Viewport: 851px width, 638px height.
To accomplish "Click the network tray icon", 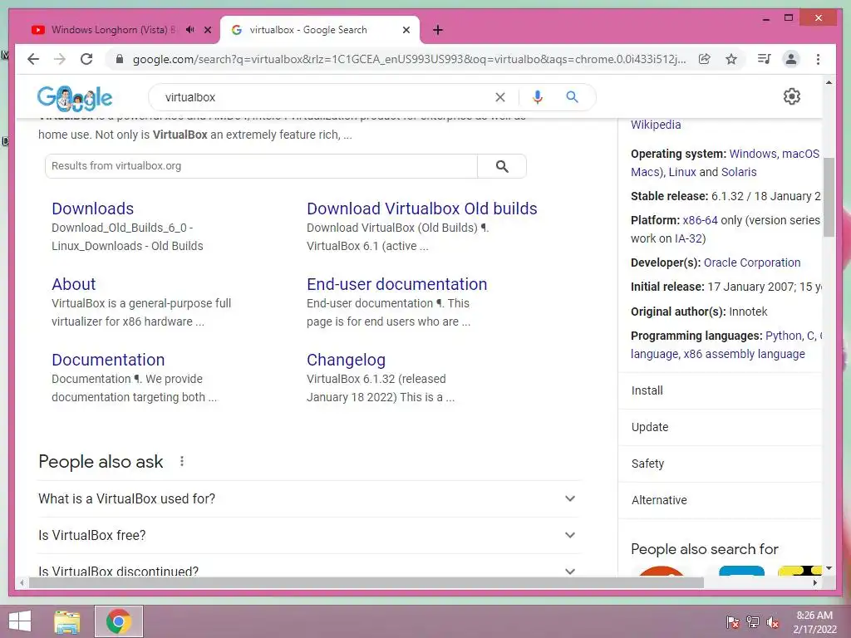I will pyautogui.click(x=753, y=621).
